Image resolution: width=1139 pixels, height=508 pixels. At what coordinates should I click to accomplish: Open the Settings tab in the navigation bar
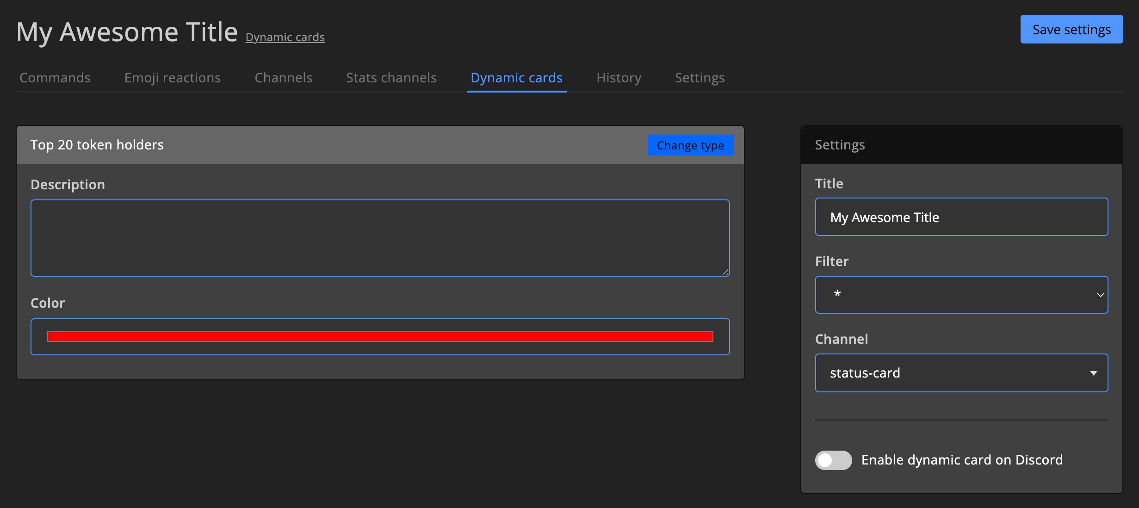point(699,78)
